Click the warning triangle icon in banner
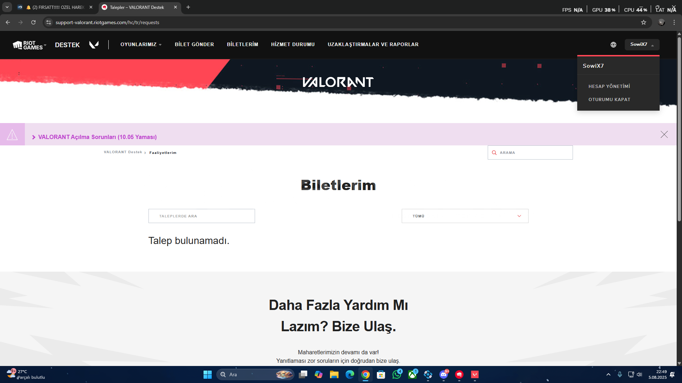 click(12, 134)
